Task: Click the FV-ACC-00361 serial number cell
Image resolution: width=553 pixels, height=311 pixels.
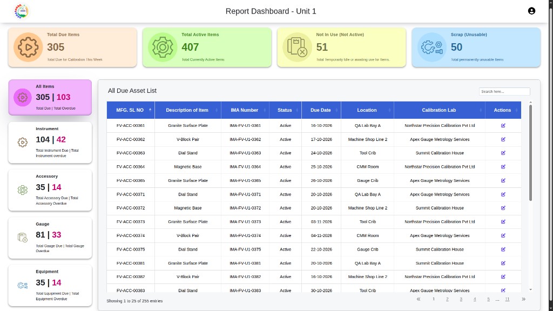Action: pyautogui.click(x=131, y=125)
